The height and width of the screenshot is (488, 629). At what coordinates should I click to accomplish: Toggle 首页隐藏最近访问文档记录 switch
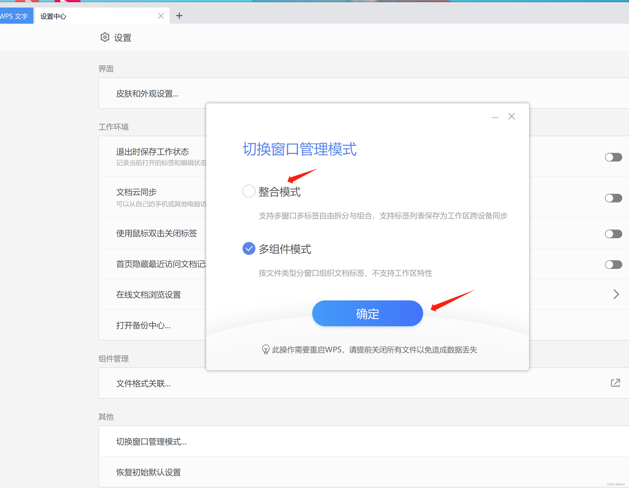pos(613,264)
